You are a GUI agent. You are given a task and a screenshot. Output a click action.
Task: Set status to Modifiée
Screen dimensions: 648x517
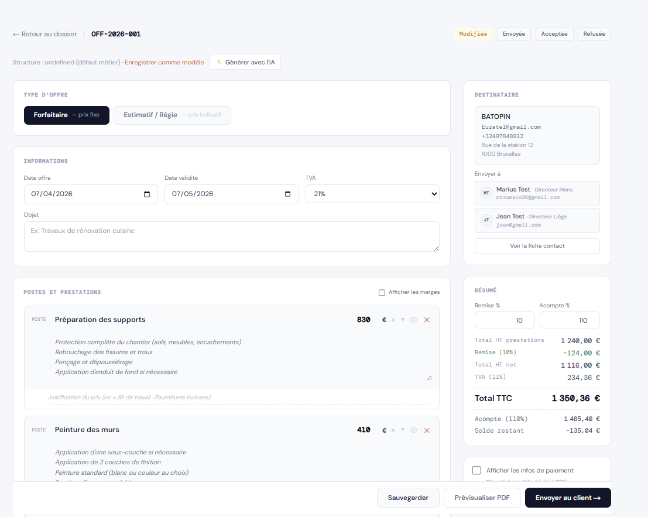pos(473,34)
